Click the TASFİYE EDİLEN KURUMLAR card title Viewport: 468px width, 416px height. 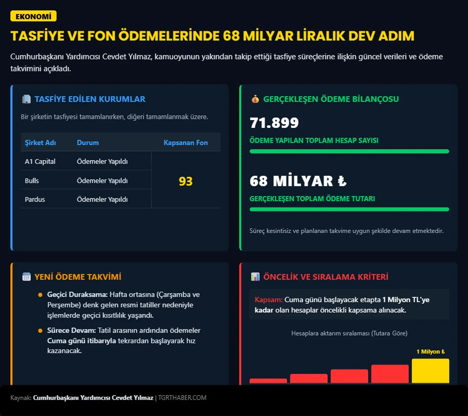point(90,99)
